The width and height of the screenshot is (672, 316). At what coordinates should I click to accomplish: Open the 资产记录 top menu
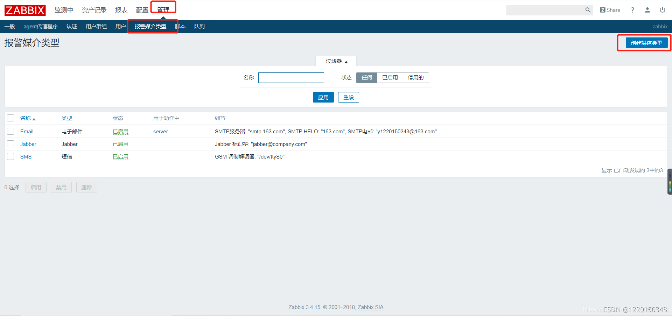(x=94, y=10)
